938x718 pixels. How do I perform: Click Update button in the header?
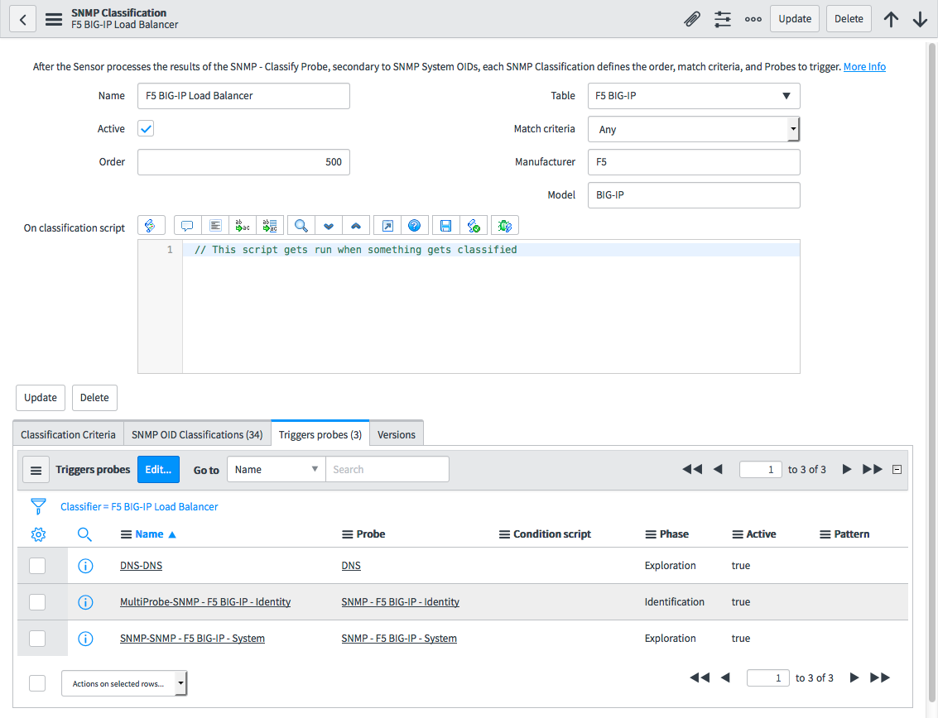pyautogui.click(x=795, y=19)
